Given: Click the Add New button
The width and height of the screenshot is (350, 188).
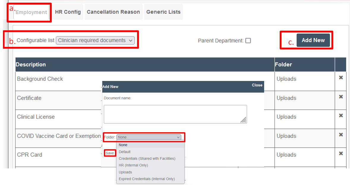Looking at the screenshot, I should [313, 40].
